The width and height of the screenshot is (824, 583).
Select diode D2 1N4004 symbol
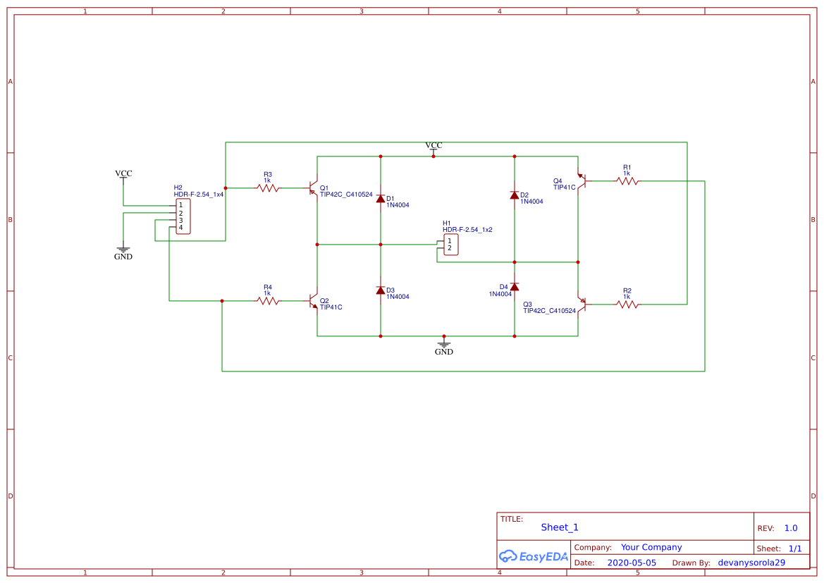click(x=515, y=195)
